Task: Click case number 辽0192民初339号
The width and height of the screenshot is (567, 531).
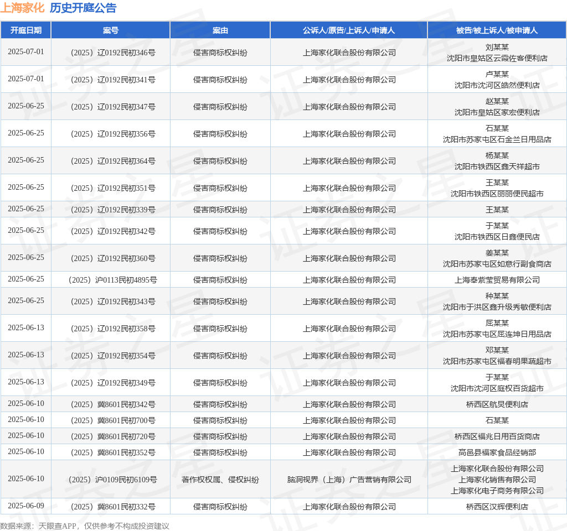Action: (x=113, y=210)
